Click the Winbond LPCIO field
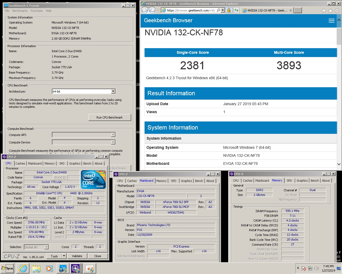This screenshot has height=274, width=342. [145, 212]
